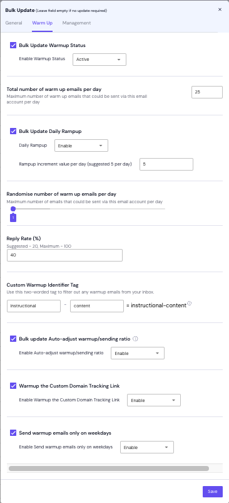This screenshot has width=229, height=503.
Task: Click the Reply Rate percentage field
Action: tap(64, 255)
